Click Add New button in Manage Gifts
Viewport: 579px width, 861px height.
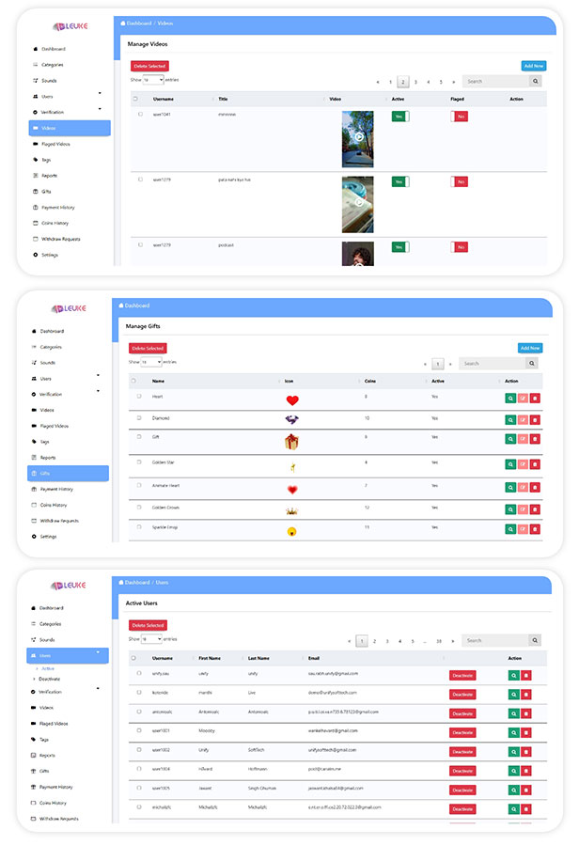pos(532,348)
